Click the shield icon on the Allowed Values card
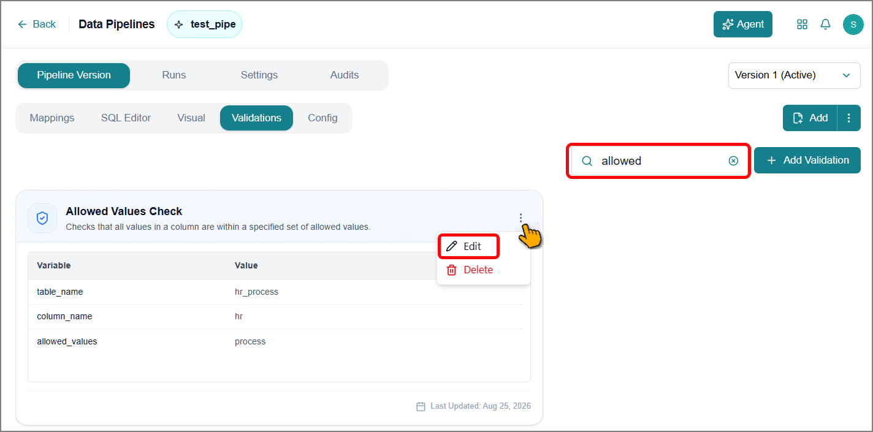Viewport: 873px width, 432px height. (x=42, y=218)
